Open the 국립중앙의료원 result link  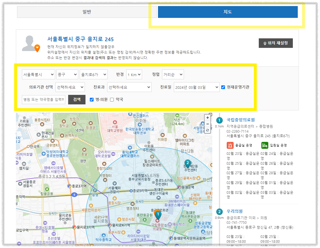(241, 120)
